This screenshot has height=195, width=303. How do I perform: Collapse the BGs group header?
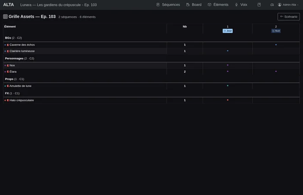(x=13, y=38)
